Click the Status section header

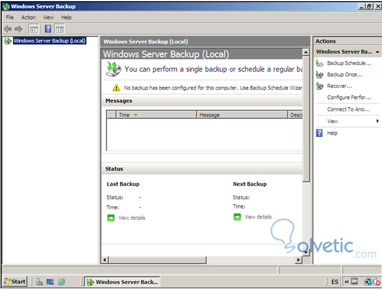tap(202, 169)
